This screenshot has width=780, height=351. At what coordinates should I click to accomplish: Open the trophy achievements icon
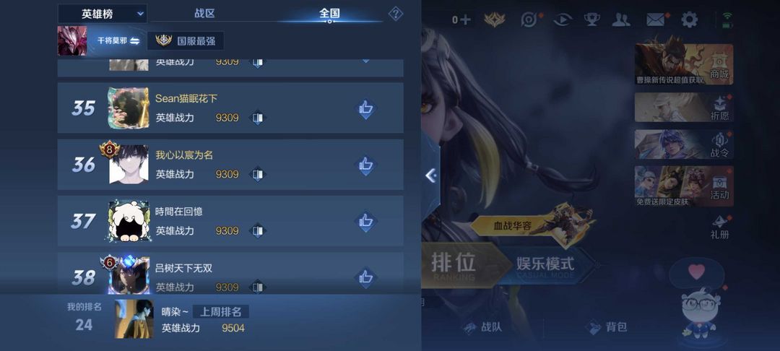[591, 20]
